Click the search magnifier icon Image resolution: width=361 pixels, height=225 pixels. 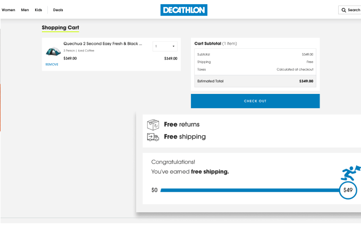pyautogui.click(x=343, y=10)
